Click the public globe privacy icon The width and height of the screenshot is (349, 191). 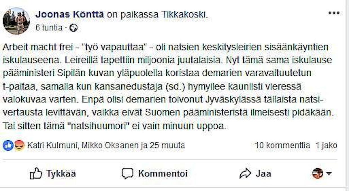pyautogui.click(x=73, y=28)
